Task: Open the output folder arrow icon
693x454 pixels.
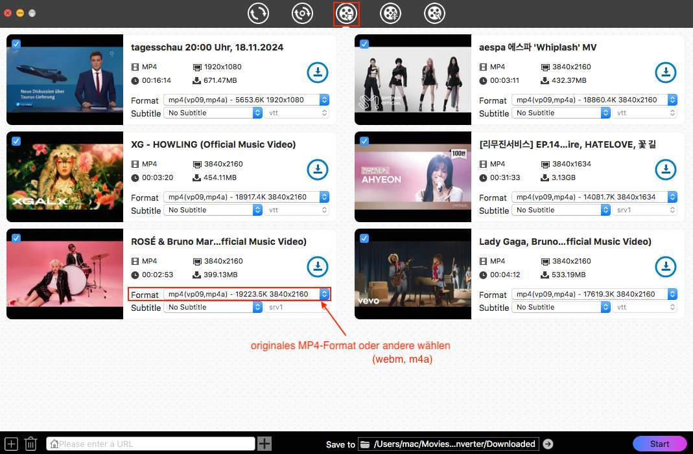Action: tap(548, 444)
